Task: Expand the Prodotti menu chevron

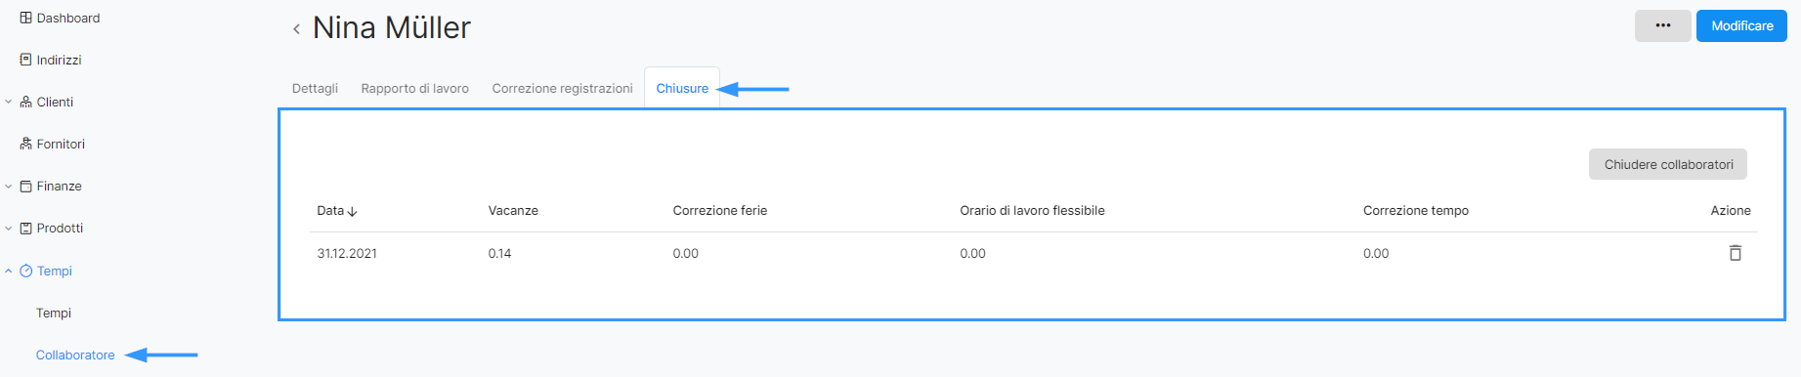Action: pyautogui.click(x=9, y=228)
